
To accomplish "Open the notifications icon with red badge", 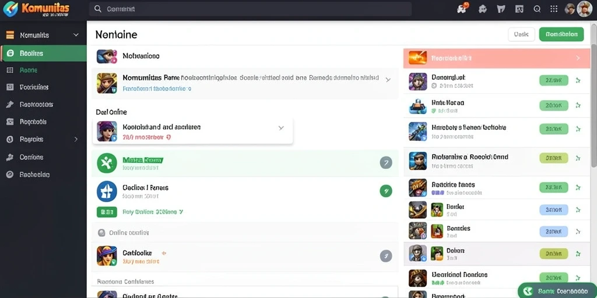I will (x=462, y=8).
